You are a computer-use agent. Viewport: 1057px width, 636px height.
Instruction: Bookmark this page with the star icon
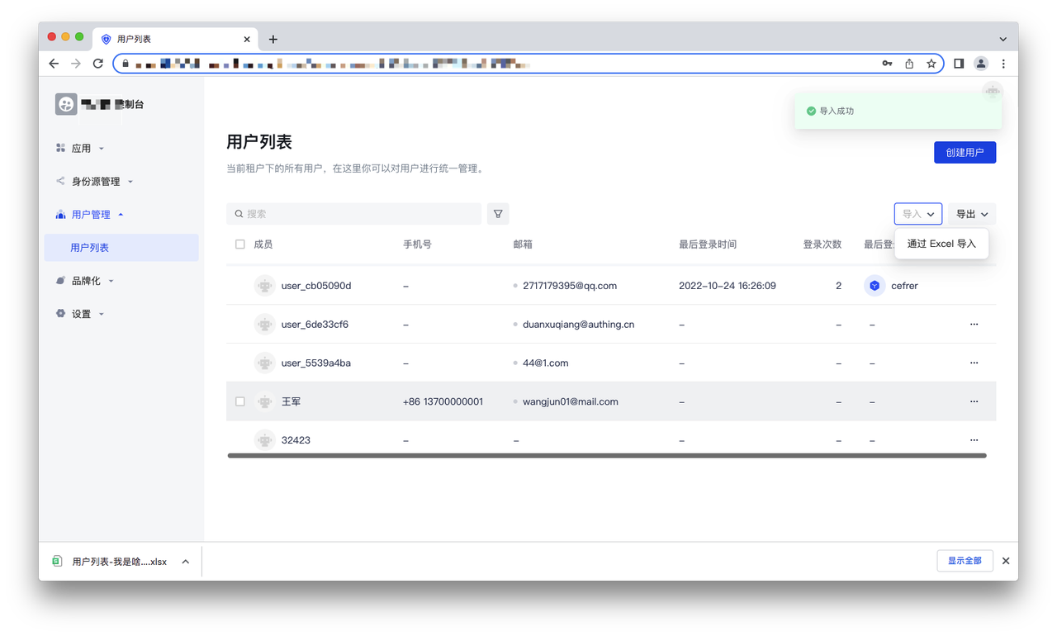pyautogui.click(x=931, y=64)
